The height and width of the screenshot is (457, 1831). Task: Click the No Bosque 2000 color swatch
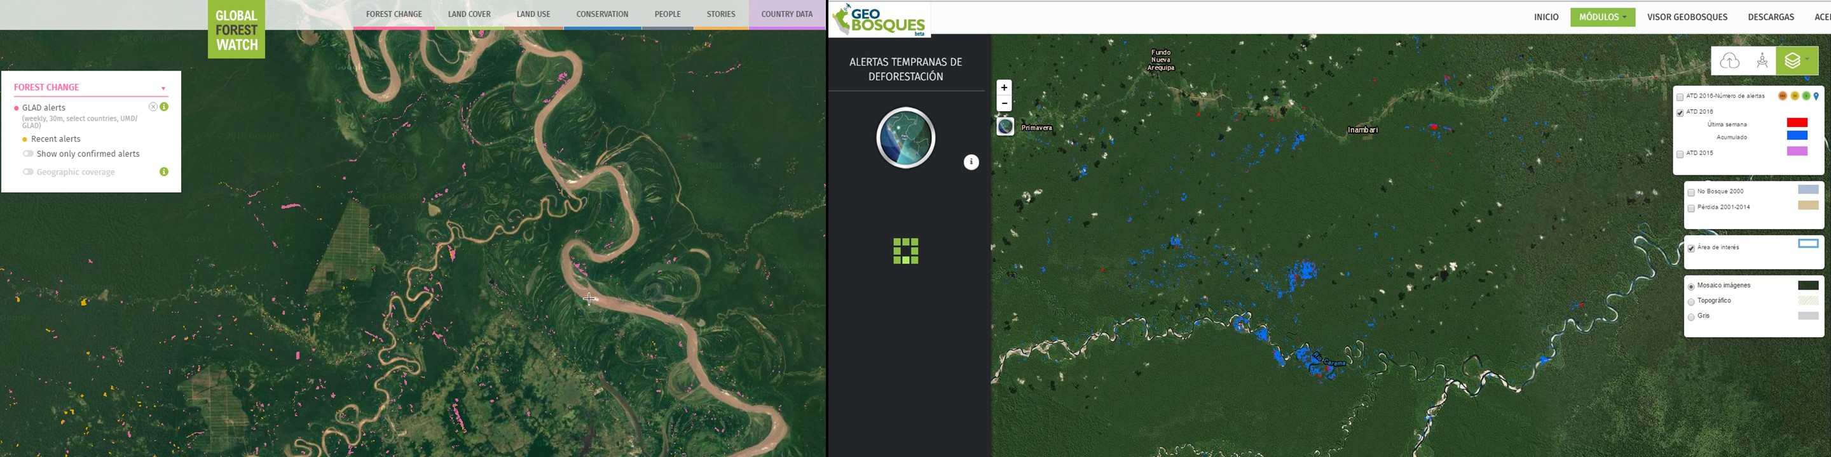pos(1807,190)
